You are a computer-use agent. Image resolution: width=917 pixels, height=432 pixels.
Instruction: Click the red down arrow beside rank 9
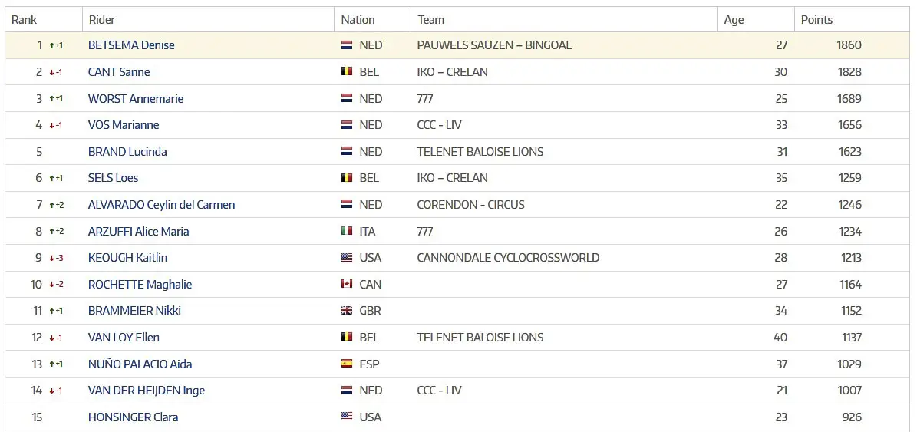pyautogui.click(x=52, y=259)
